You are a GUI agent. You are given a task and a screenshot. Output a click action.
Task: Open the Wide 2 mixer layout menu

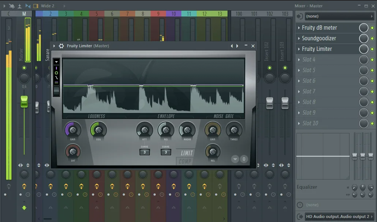47,6
